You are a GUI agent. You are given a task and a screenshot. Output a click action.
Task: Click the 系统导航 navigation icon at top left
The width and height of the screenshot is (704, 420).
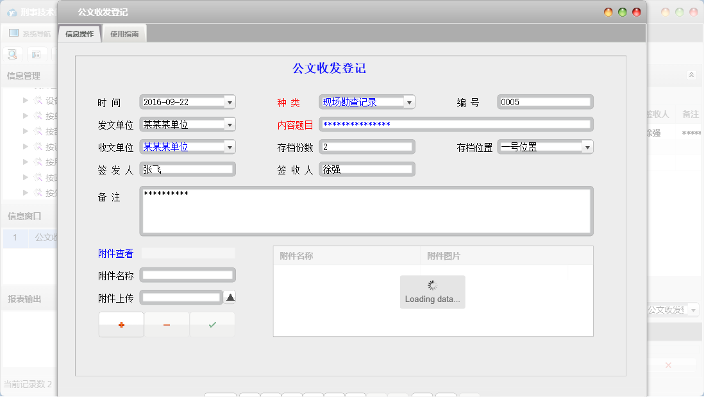13,32
